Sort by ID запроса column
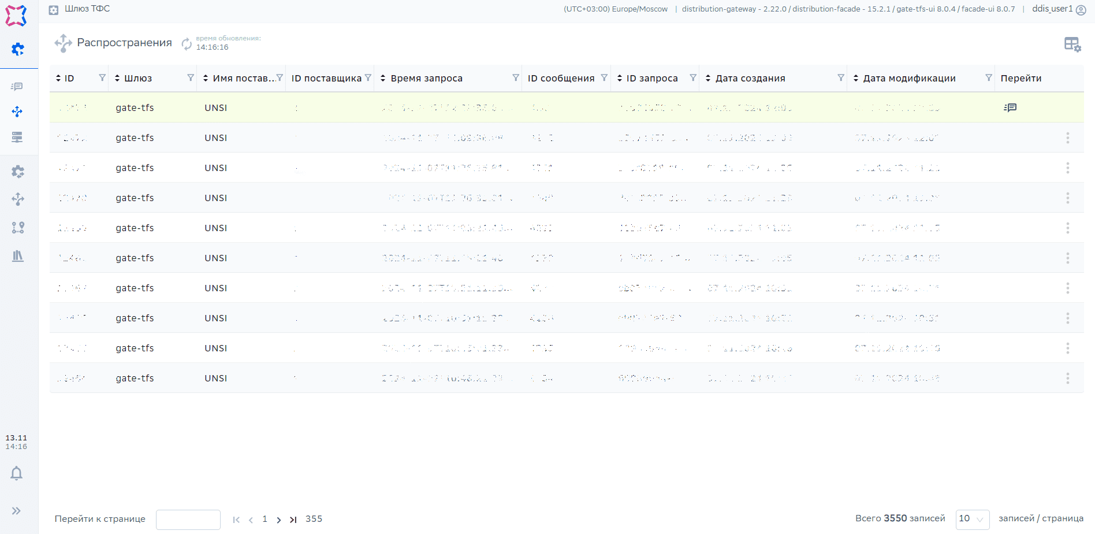The image size is (1095, 534). pyautogui.click(x=620, y=78)
